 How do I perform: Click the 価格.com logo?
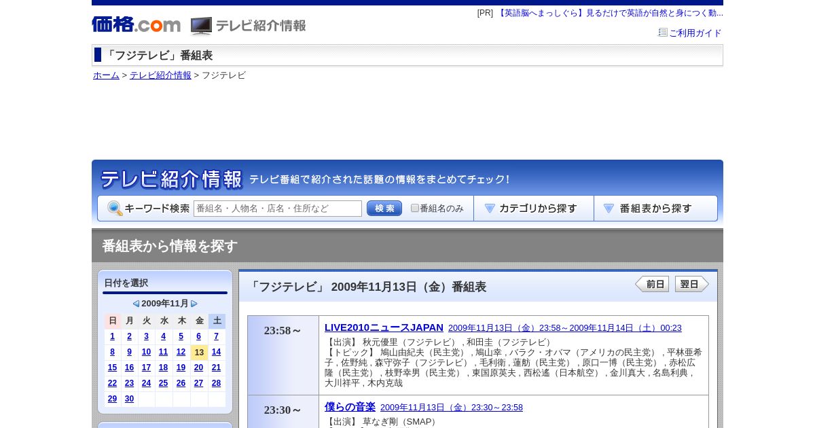137,24
